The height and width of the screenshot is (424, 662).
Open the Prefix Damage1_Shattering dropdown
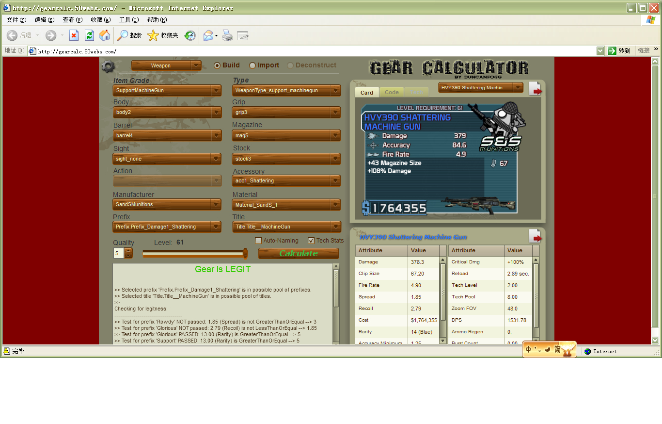point(167,227)
